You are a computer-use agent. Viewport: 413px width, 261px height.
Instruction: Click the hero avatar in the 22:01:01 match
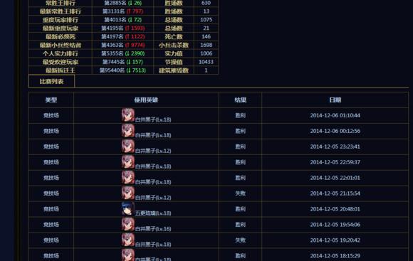click(x=128, y=177)
